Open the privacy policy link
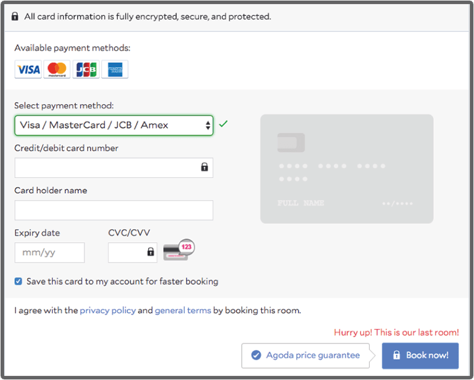 coord(108,310)
